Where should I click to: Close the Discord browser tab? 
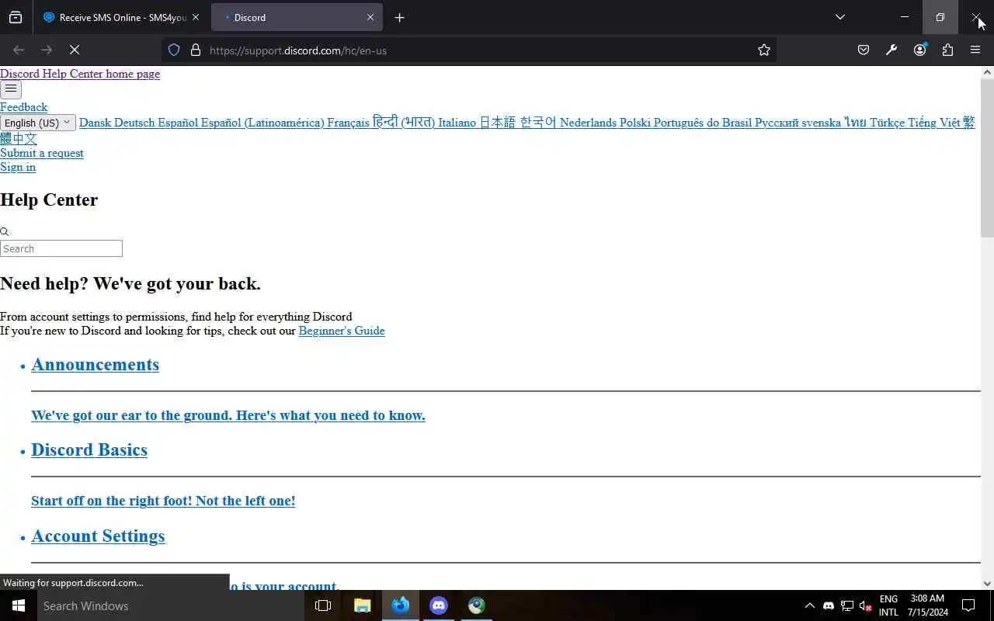pyautogui.click(x=370, y=17)
